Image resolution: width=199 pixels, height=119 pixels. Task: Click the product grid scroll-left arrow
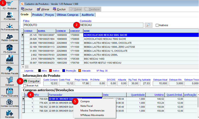click(23, 67)
